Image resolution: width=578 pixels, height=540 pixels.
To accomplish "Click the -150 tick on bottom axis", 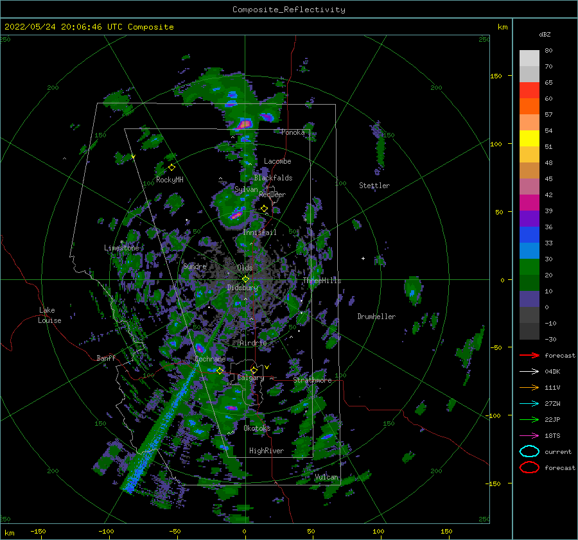I will click(x=38, y=531).
